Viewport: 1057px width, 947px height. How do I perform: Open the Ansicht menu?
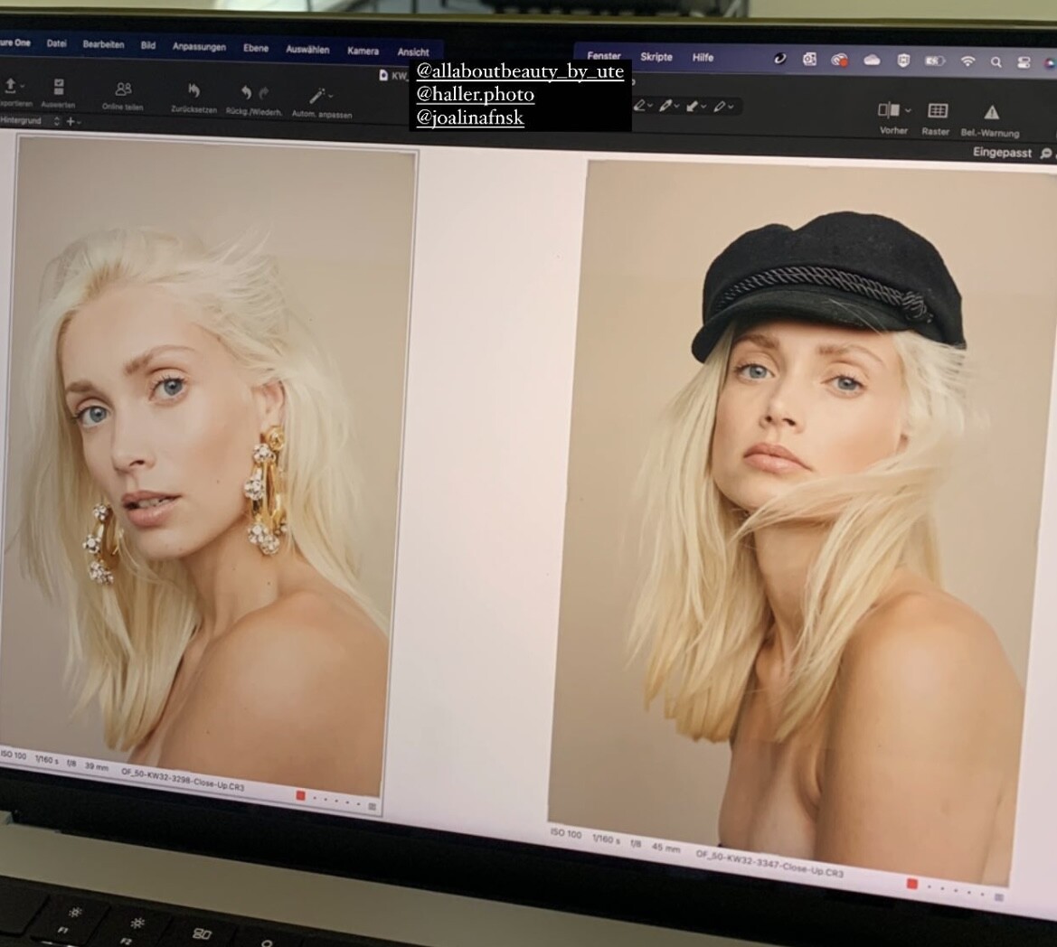point(412,52)
